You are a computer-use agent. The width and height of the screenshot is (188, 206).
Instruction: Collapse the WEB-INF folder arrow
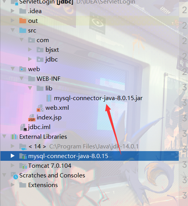[x=22, y=78]
